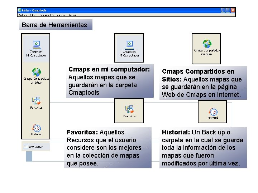Viewport: 258px width, 193px height.
Task: Close the Vistas - CmapTools window
Action: click(233, 10)
